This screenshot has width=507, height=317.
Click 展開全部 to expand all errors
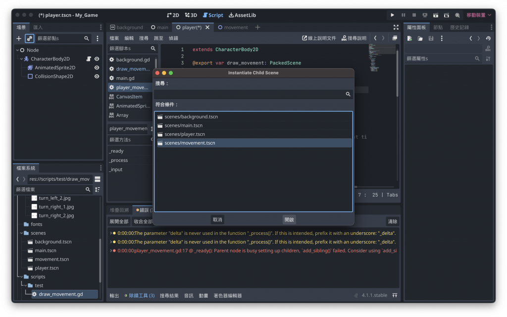point(119,221)
